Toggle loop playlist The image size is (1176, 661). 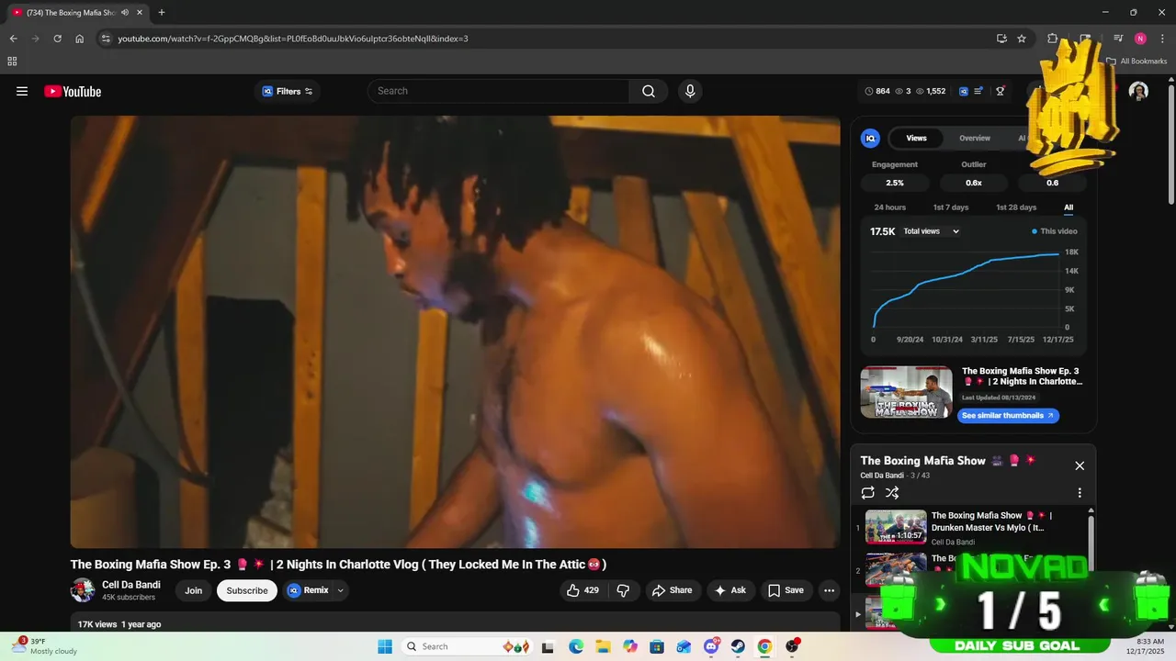click(867, 493)
